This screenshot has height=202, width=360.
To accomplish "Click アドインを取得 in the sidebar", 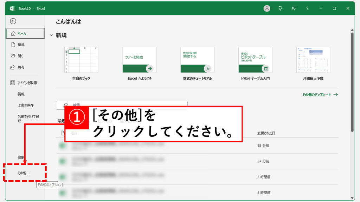I will [27, 83].
